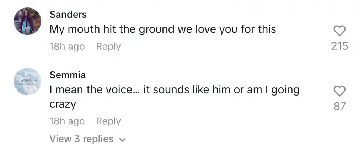Viewport: 364px width, 152px height.
Task: Click the 87 likes count
Action: (x=340, y=106)
